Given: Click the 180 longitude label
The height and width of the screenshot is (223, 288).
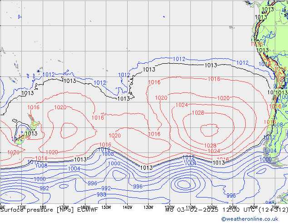Looking at the screenshot, I should pos(43,207).
